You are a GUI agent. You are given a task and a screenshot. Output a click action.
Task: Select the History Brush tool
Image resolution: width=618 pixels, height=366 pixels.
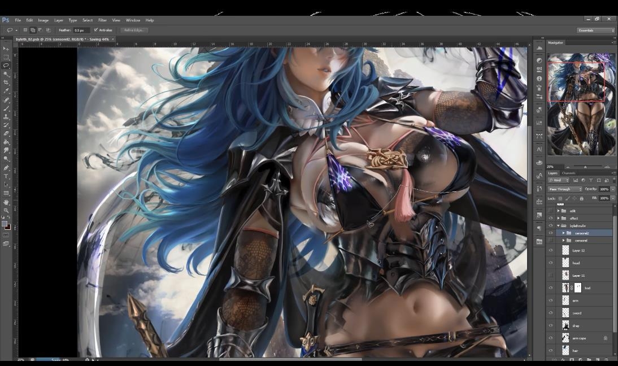point(6,125)
